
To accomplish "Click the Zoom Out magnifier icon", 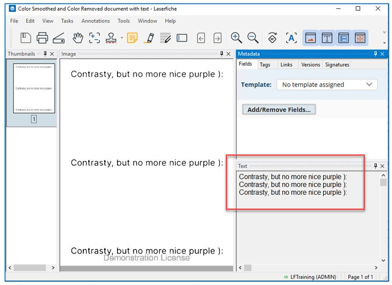I will [253, 38].
